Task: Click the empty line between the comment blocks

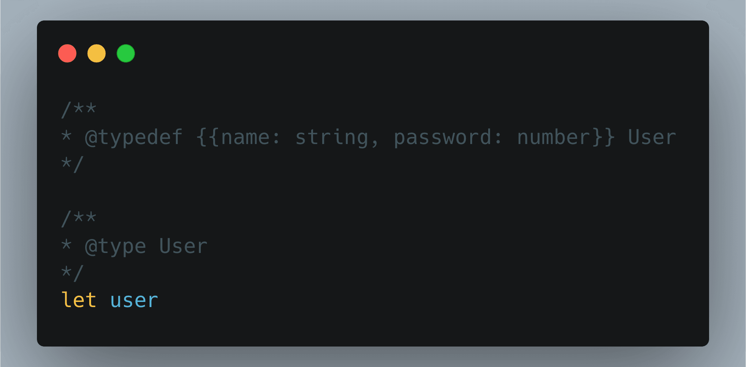Action: pos(219,192)
